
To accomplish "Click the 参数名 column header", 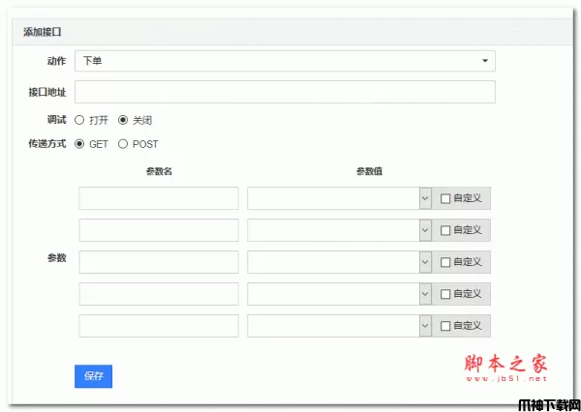I will (159, 171).
